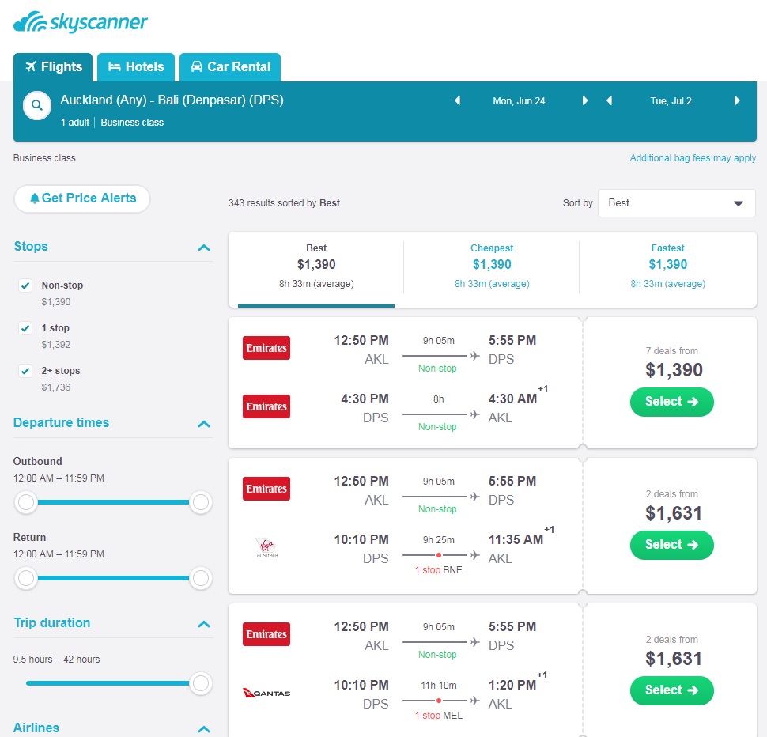
Task: Collapse the Stops filter section
Action: click(204, 248)
